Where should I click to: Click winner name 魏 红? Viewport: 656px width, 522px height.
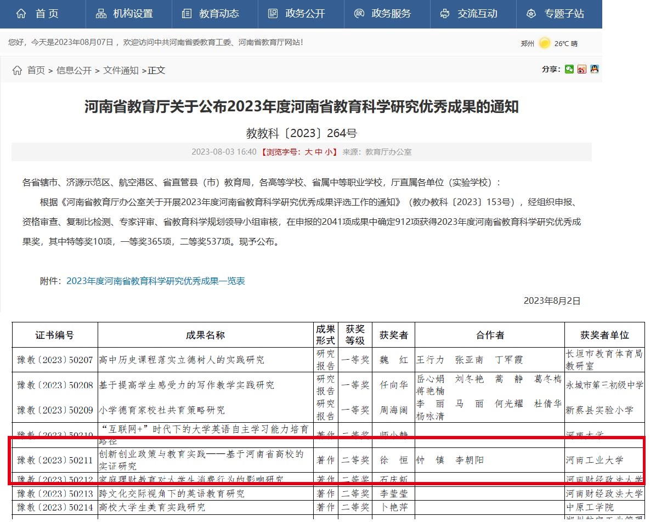point(394,360)
